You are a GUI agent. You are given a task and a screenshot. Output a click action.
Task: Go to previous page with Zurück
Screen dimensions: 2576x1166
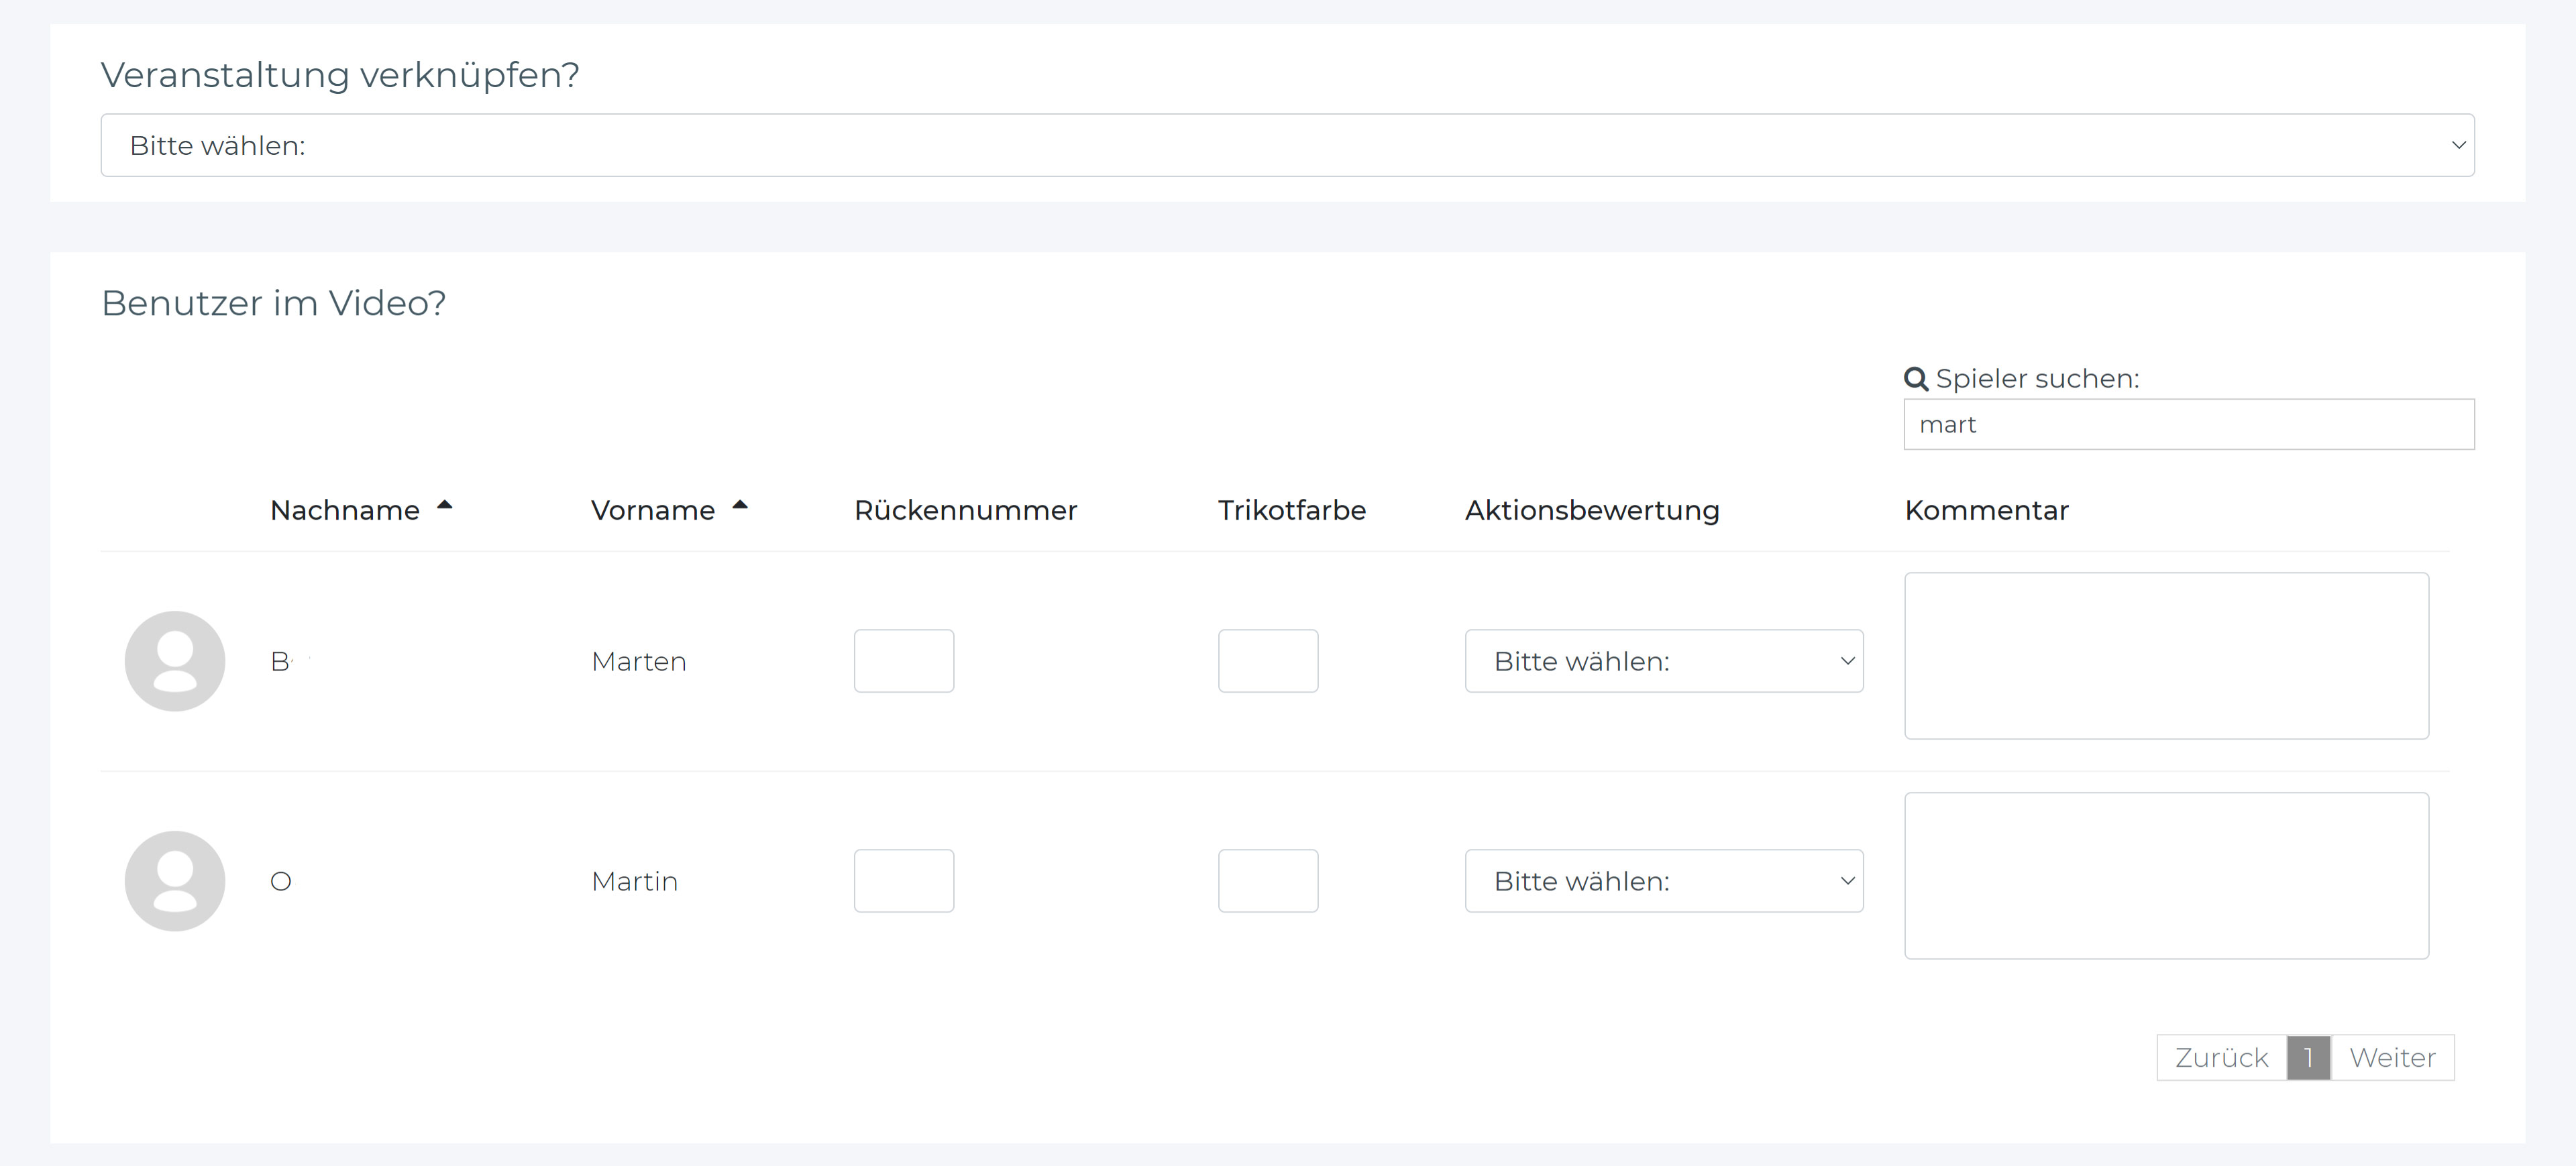point(2222,1057)
